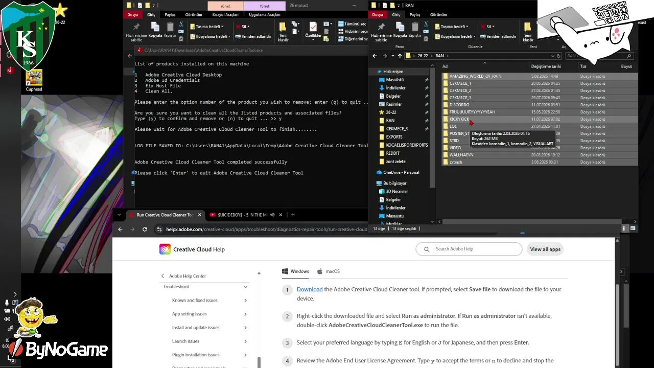654x368 pixels.
Task: Switch to Paylaş tab in RAN window
Action: click(x=415, y=15)
